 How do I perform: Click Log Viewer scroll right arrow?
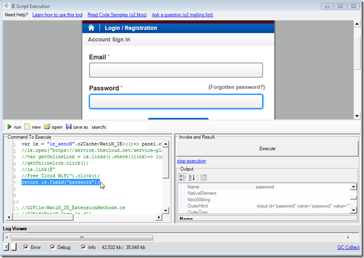pyautogui.click(x=348, y=237)
